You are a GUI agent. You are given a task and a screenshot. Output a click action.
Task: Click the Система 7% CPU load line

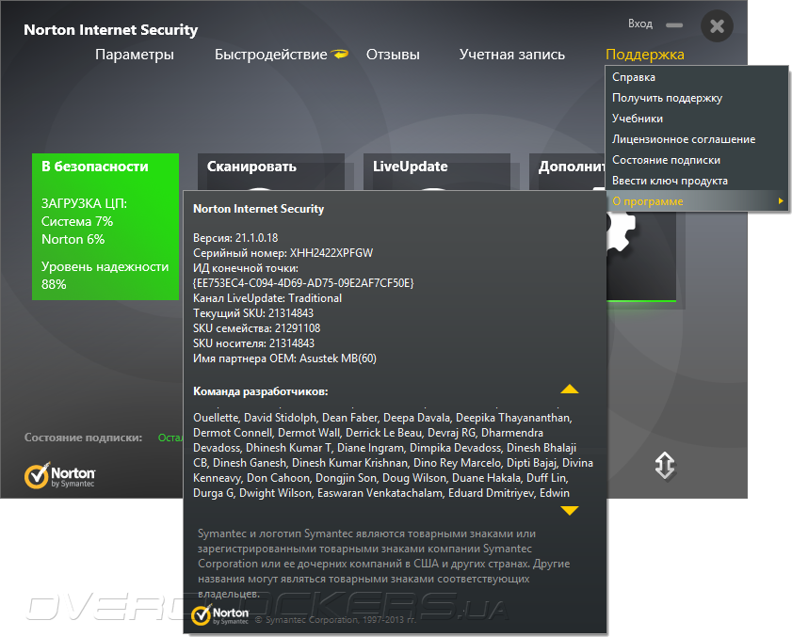coord(77,222)
